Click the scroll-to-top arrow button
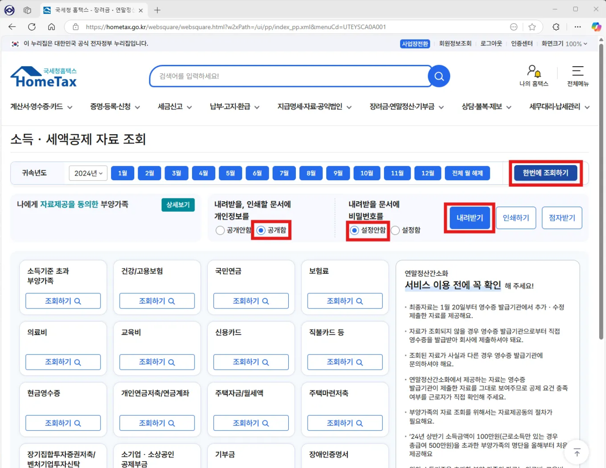 point(577,453)
